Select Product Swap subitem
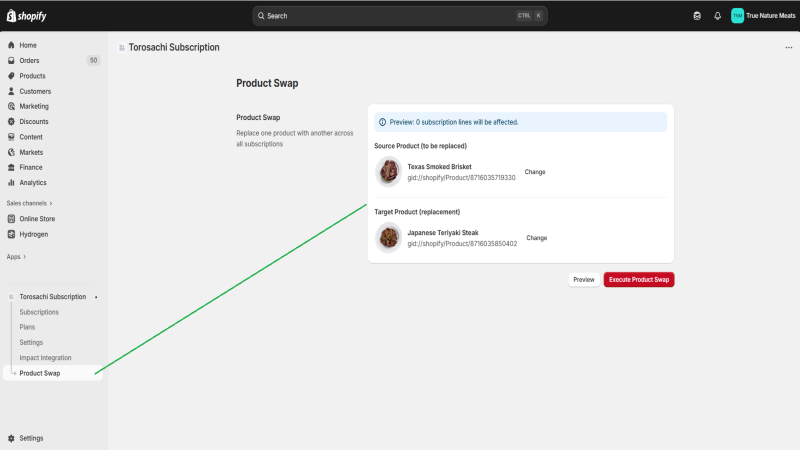The height and width of the screenshot is (450, 800). coord(53,373)
